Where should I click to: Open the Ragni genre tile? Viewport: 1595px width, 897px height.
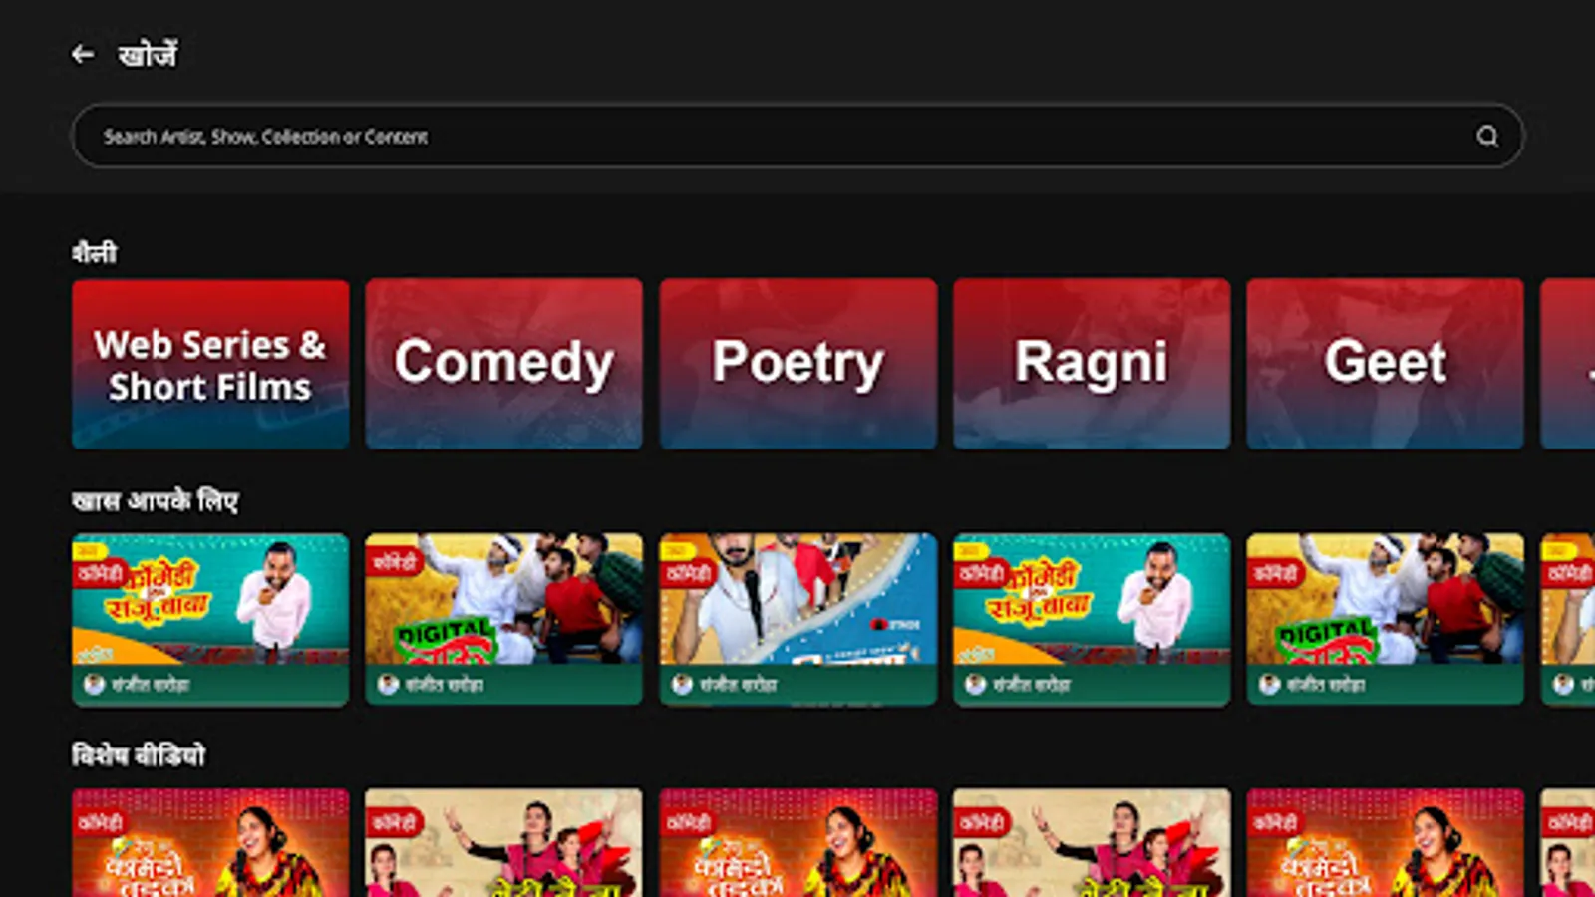[x=1092, y=364]
